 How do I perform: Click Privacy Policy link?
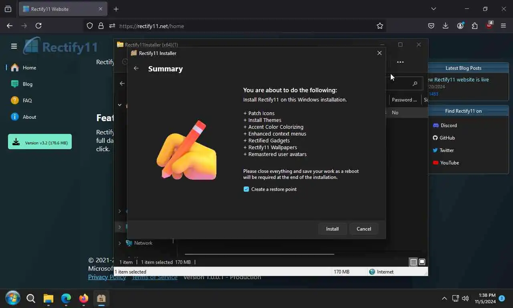[x=107, y=277]
